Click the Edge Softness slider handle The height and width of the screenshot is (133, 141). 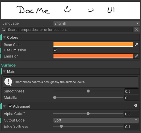point(61,126)
